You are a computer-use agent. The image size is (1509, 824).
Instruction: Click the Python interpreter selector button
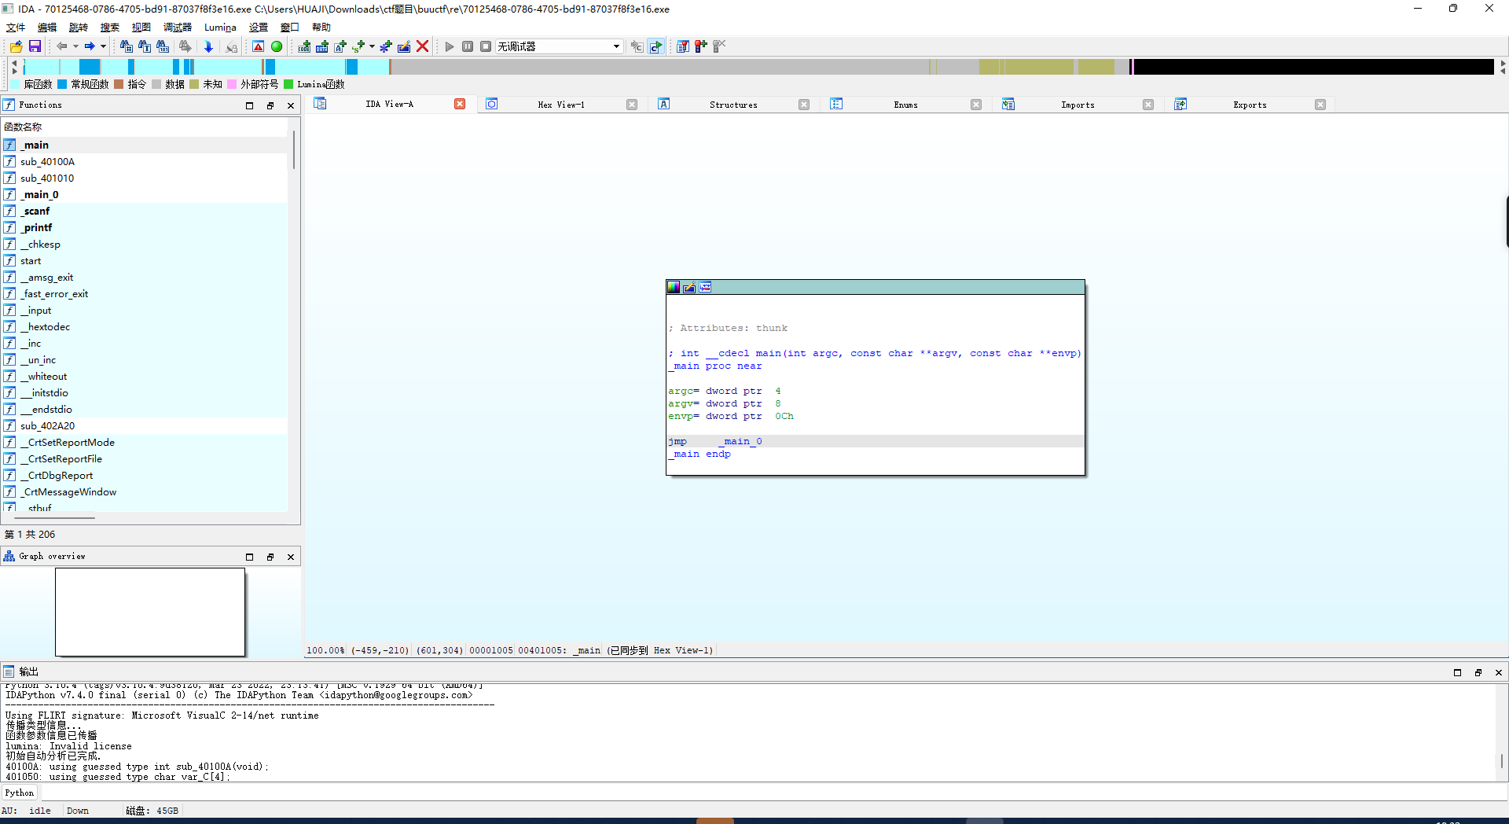coord(20,793)
